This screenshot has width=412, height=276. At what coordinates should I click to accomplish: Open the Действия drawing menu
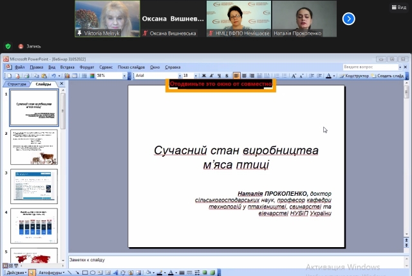click(x=17, y=273)
